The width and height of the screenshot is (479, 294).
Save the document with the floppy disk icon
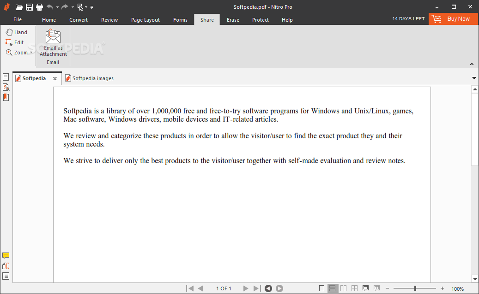click(29, 7)
